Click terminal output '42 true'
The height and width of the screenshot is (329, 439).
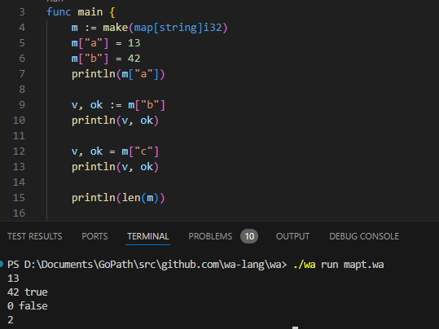click(28, 292)
